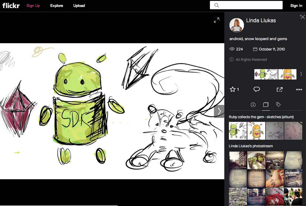Share the photo using share icon
306x206 pixels.
coord(280,89)
